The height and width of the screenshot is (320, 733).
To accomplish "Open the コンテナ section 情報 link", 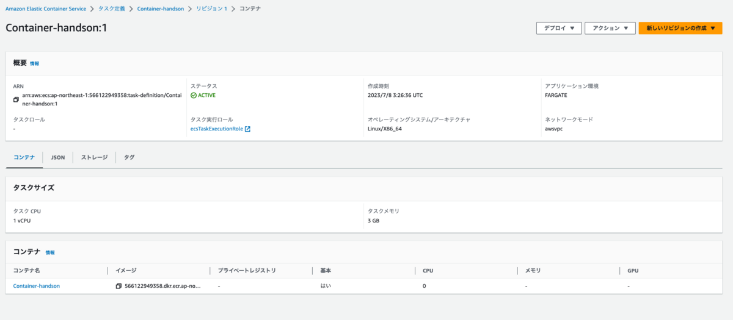I will click(50, 252).
